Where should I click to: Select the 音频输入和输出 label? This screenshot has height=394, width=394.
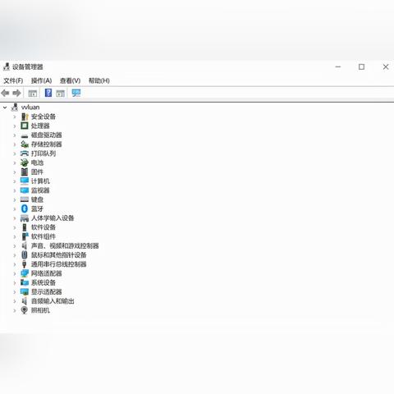tap(53, 301)
